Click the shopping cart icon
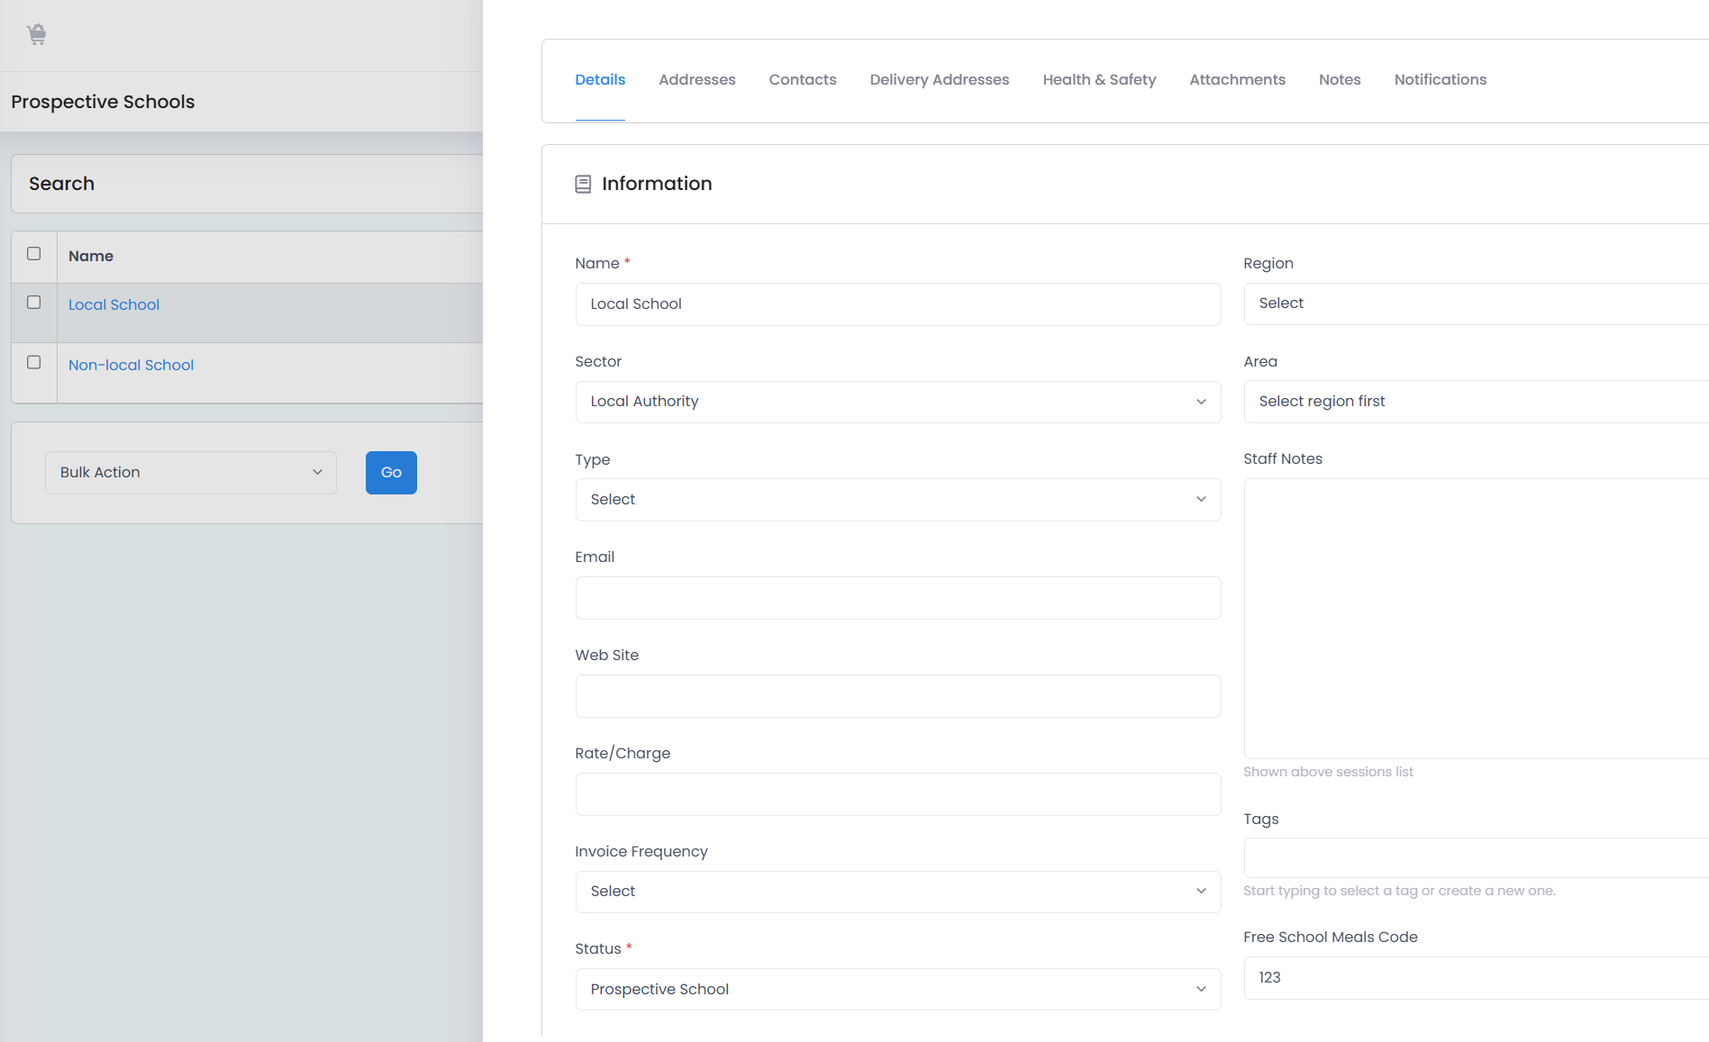 click(36, 34)
